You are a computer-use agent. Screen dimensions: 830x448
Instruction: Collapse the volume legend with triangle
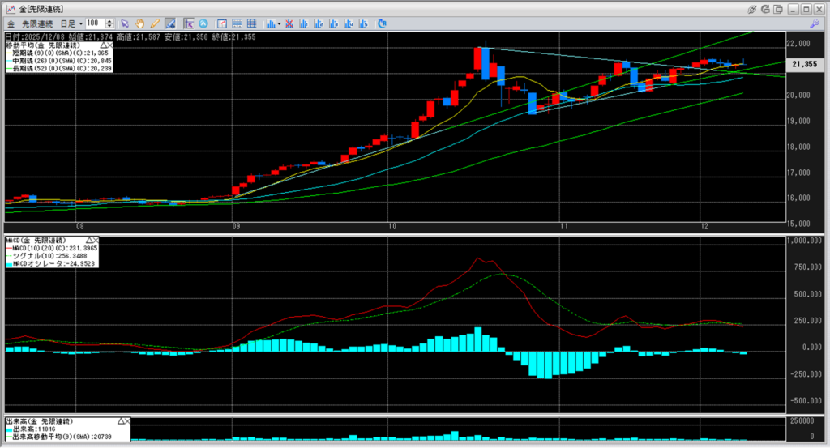point(121,421)
